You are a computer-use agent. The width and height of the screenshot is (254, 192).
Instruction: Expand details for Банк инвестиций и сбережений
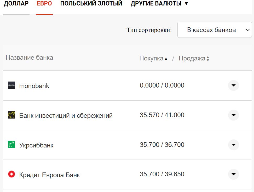pyautogui.click(x=233, y=115)
